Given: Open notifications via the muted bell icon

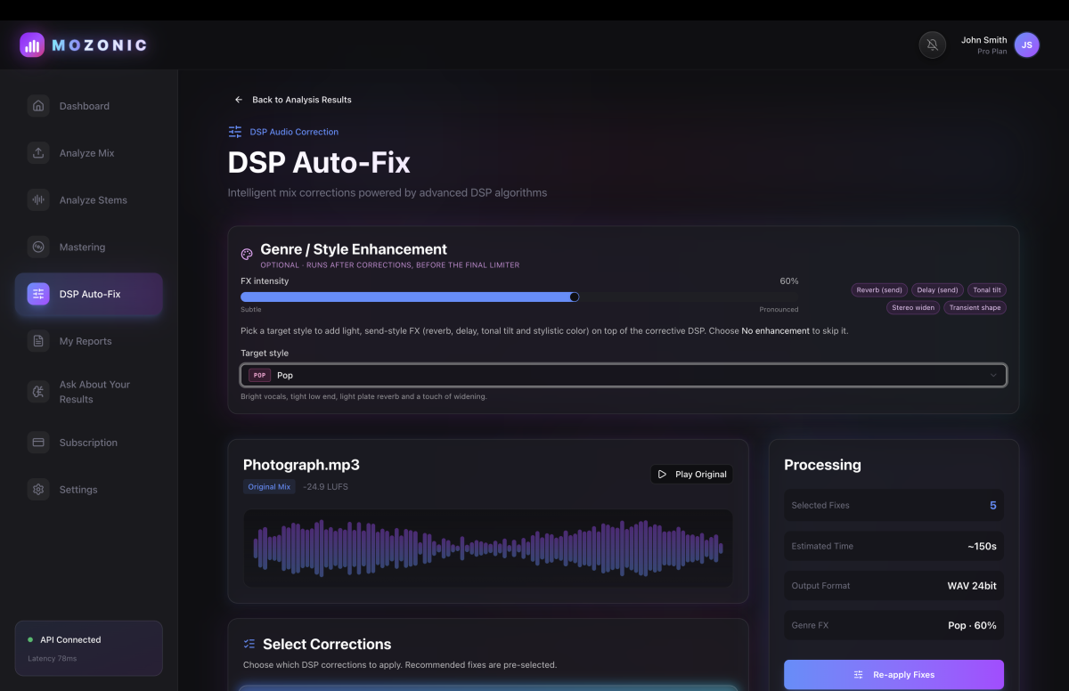Looking at the screenshot, I should click(x=932, y=45).
